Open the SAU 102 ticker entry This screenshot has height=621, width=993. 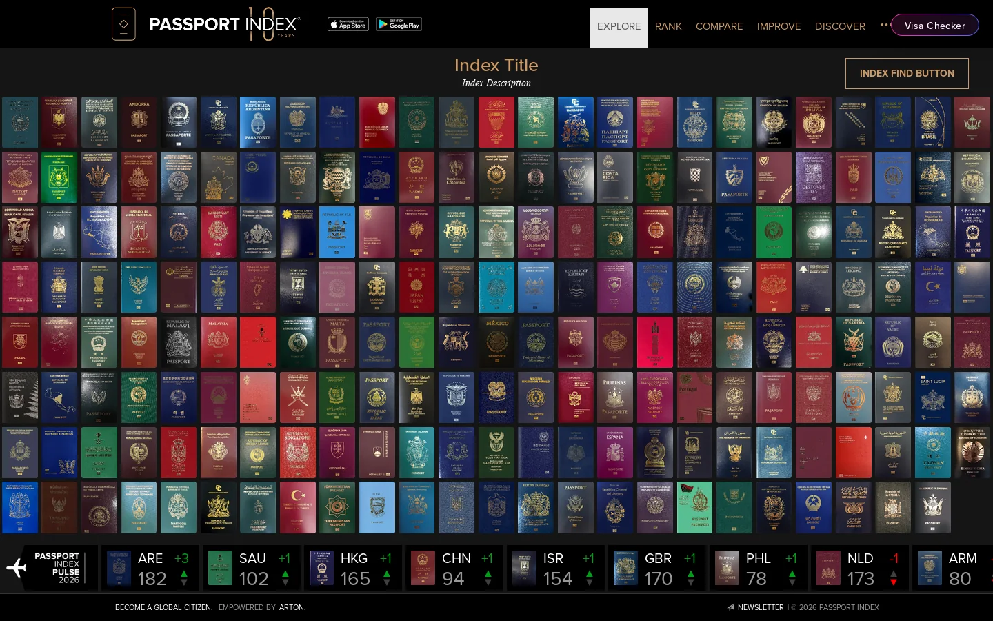[252, 569]
